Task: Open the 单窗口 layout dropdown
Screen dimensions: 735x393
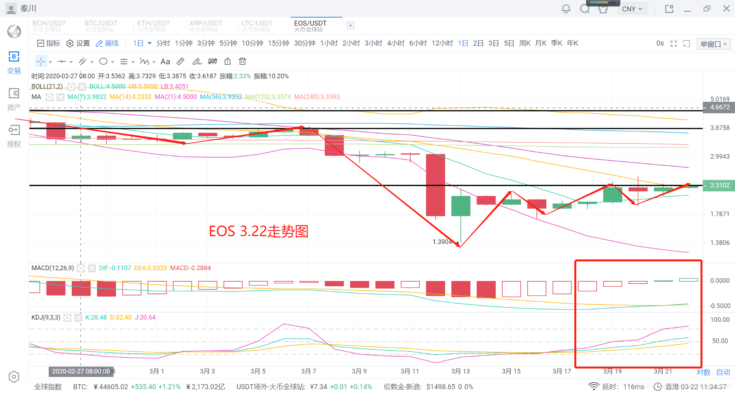Action: [x=714, y=44]
